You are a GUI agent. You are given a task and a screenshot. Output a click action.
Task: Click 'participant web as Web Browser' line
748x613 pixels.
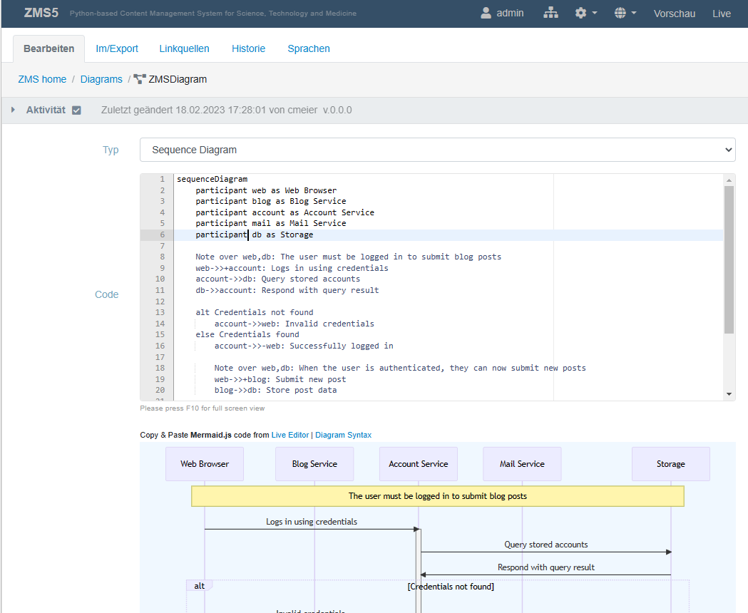point(266,190)
